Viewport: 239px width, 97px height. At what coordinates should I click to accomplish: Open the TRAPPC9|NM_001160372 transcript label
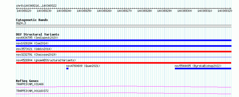point(32,91)
